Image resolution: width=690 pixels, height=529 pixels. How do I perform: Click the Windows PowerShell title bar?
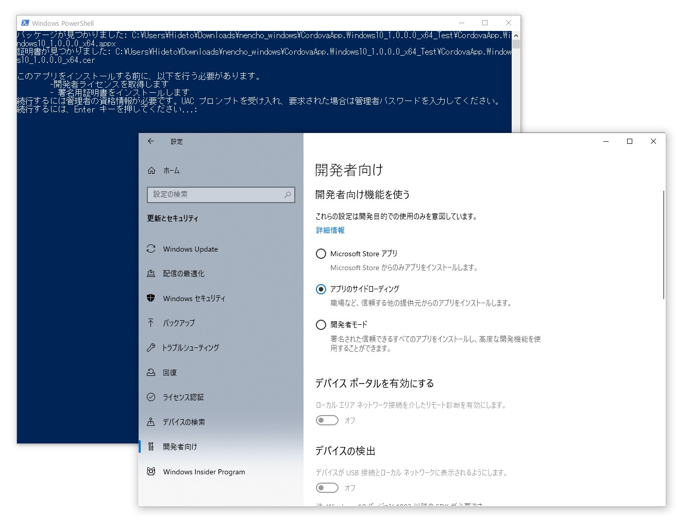pos(206,23)
